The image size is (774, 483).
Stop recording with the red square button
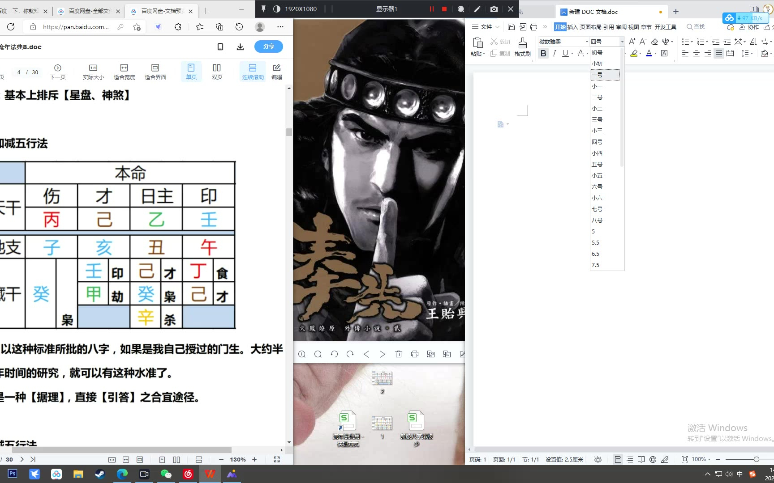[444, 9]
